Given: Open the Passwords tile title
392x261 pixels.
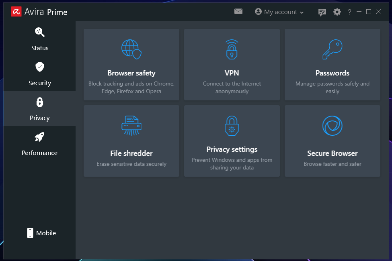Looking at the screenshot, I should pos(332,73).
